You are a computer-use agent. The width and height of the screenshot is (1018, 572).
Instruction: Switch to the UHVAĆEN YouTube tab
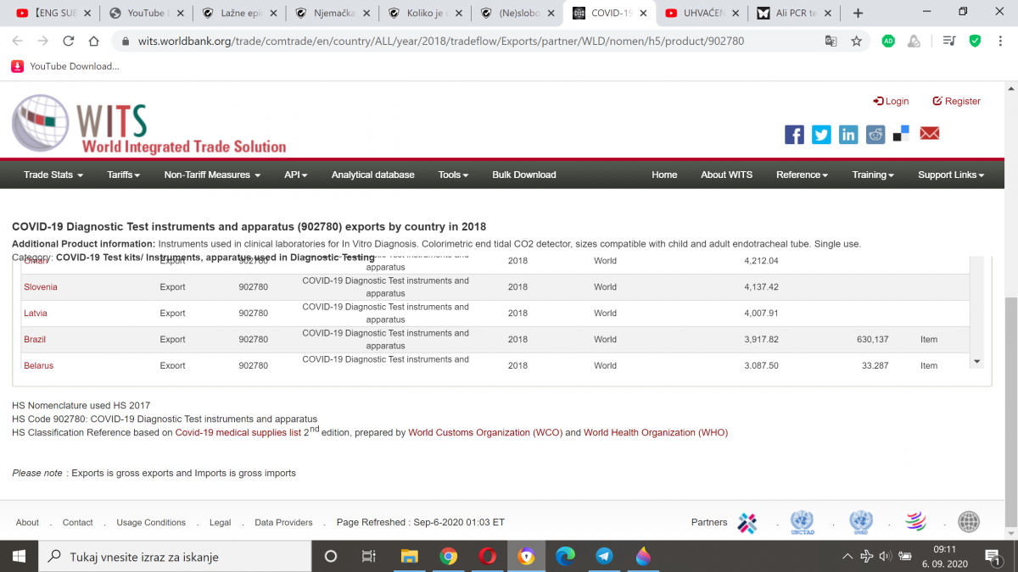click(x=696, y=14)
